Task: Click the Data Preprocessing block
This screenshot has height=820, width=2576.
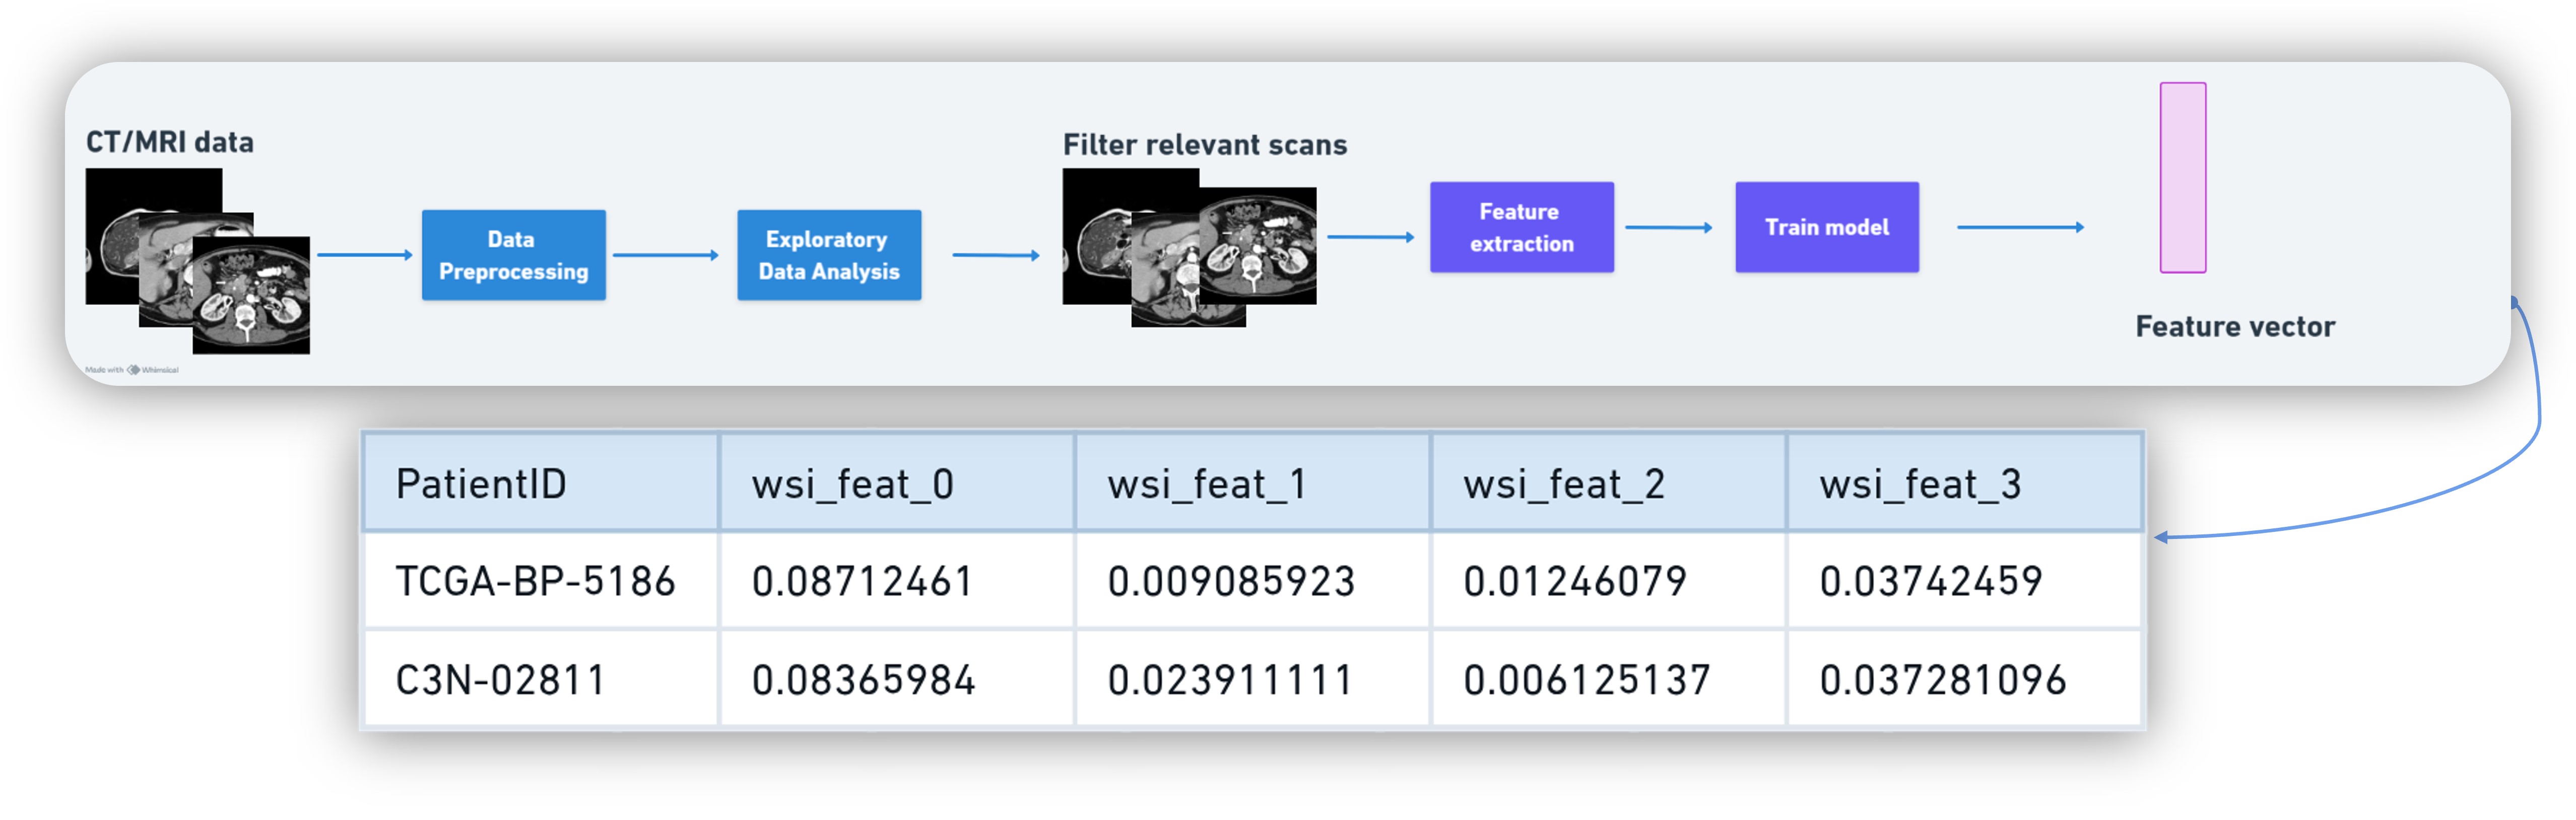Action: pos(513,255)
